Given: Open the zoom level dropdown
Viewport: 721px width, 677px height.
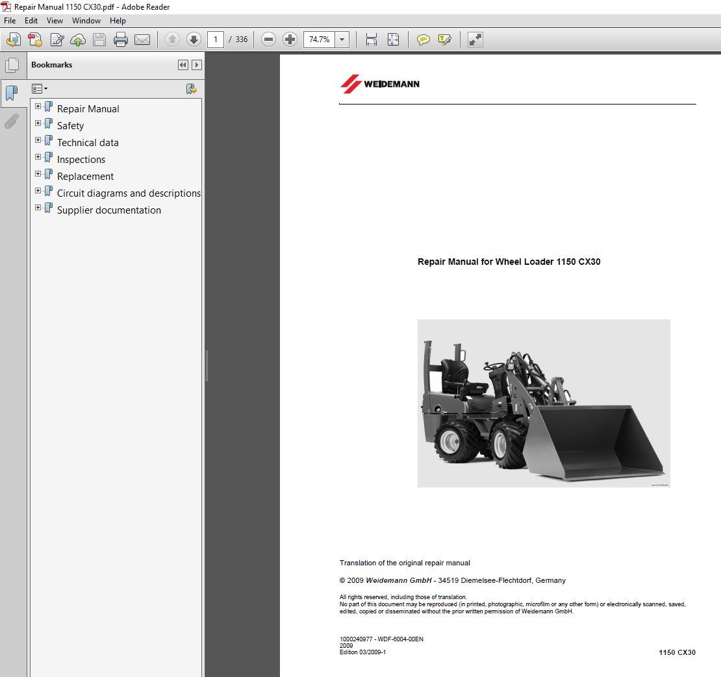Looking at the screenshot, I should (342, 40).
